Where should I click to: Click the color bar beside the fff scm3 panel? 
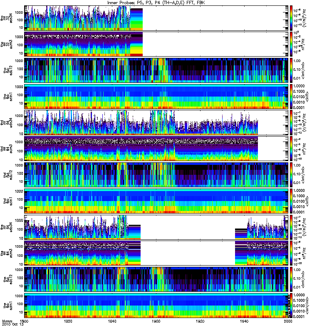coord(291,253)
